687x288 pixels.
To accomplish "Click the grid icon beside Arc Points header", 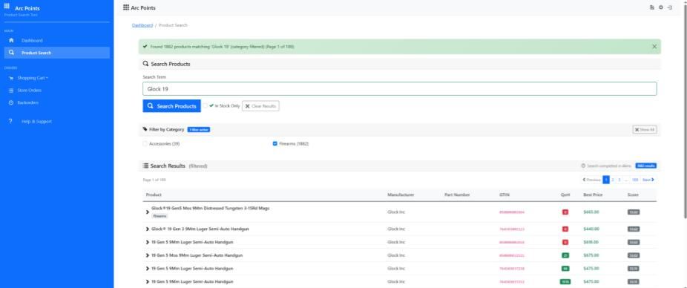I will [x=126, y=7].
